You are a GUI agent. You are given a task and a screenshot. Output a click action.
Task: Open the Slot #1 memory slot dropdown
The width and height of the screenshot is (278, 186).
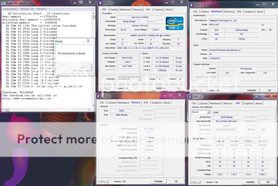209,112
